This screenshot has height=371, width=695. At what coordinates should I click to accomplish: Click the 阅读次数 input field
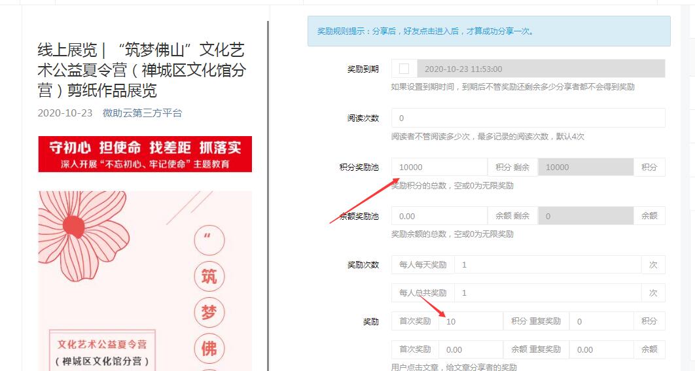528,118
